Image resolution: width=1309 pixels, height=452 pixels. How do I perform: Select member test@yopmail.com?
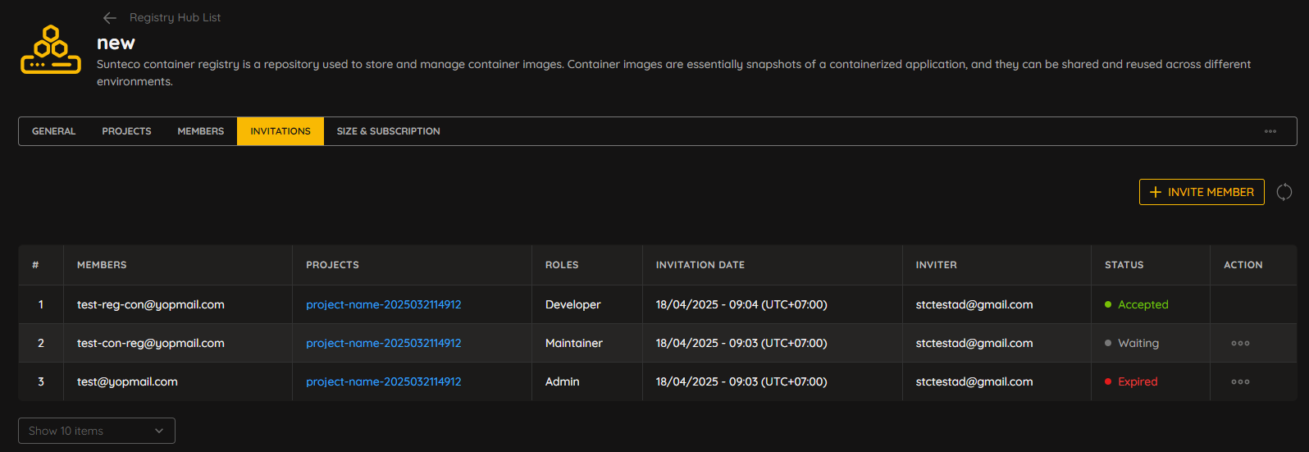click(x=127, y=381)
